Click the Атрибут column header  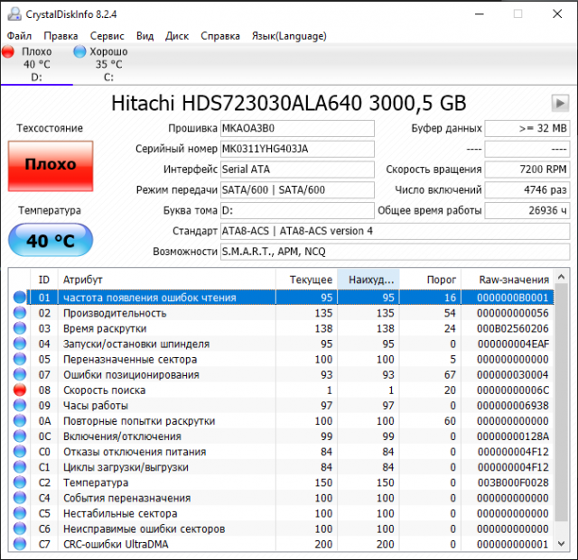(166, 280)
